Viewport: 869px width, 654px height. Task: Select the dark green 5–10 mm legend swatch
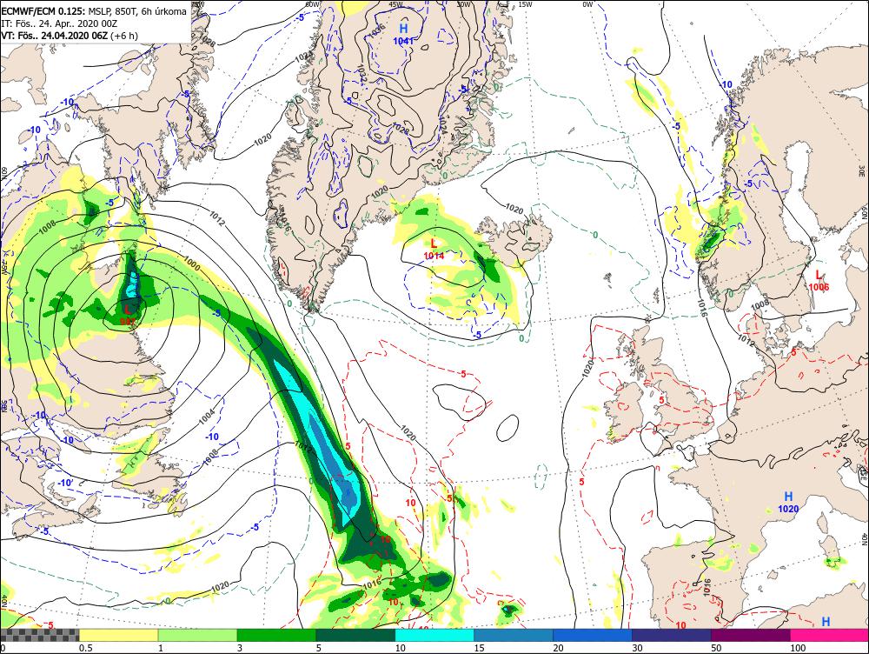click(355, 635)
